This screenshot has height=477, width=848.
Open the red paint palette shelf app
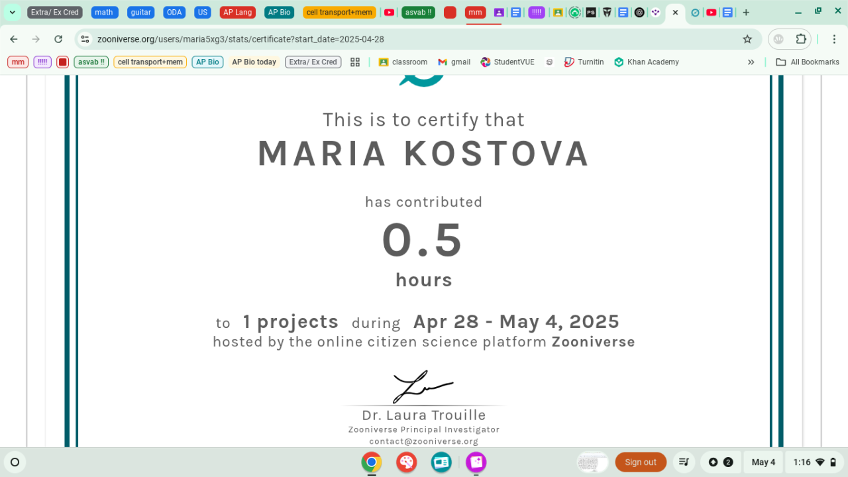tap(407, 462)
